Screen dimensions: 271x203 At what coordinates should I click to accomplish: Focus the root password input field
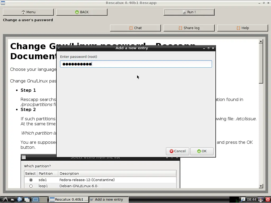[136, 64]
